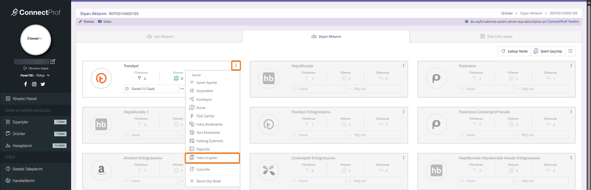Image resolution: width=591 pixels, height=190 pixels.
Task: Click the Trendyol logo thumbnail
Action: 101,78
